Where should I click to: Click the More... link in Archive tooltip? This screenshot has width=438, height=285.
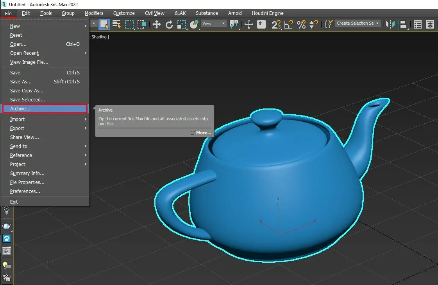pos(201,133)
